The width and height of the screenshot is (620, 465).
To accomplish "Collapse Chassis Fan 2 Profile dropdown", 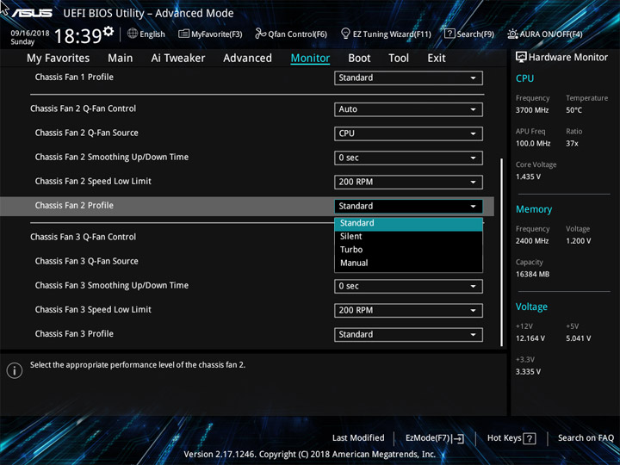I will tap(408, 206).
